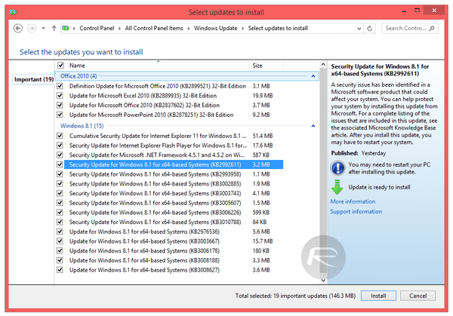Open the address bar history dropdown

pyautogui.click(x=359, y=28)
